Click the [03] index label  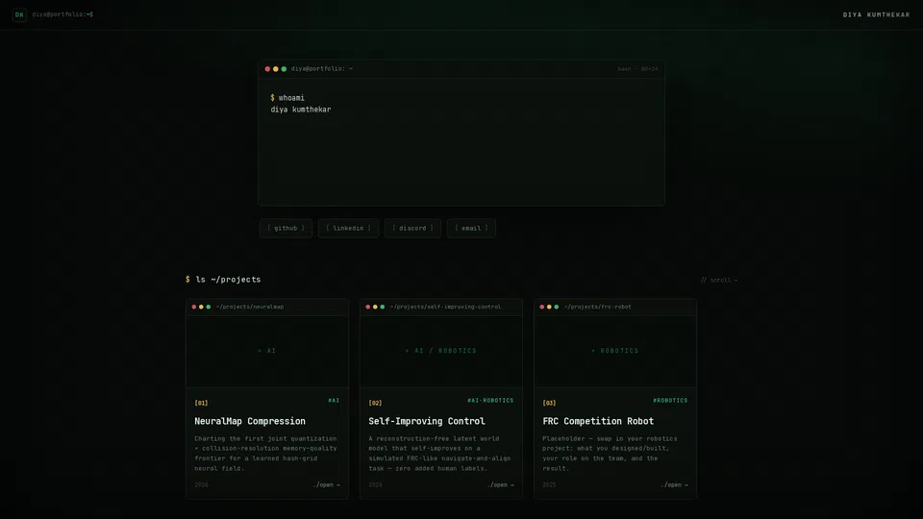[x=549, y=403]
